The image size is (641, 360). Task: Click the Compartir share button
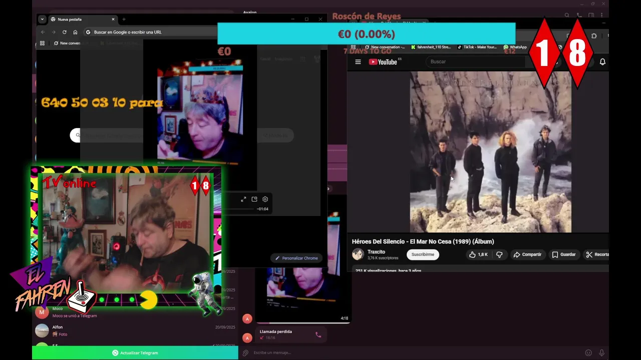coord(527,254)
